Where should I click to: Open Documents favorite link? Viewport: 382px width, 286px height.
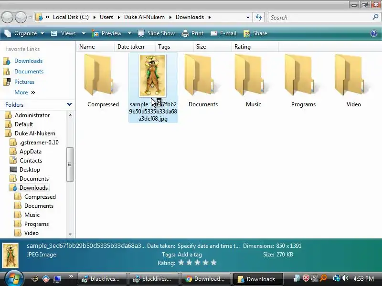coord(29,71)
